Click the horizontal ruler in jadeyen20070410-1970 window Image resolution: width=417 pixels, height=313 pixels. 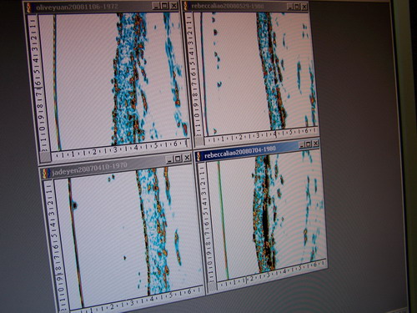tap(138, 300)
